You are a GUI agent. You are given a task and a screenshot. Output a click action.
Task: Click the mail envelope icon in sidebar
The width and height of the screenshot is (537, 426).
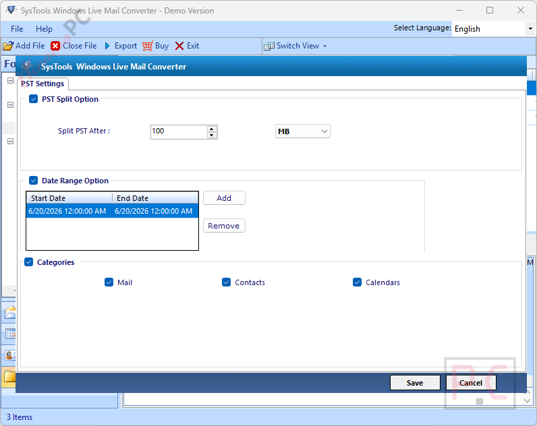coord(10,312)
